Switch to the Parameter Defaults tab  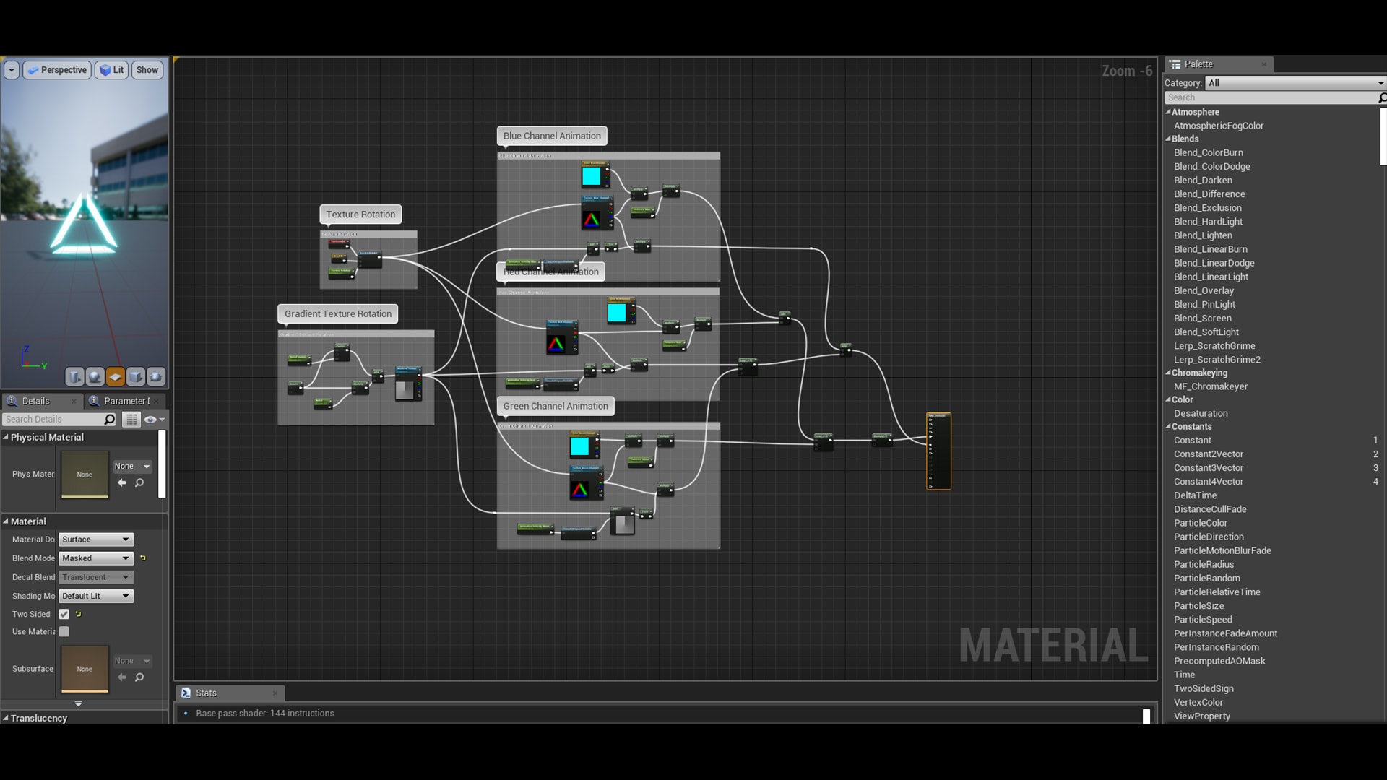(124, 401)
